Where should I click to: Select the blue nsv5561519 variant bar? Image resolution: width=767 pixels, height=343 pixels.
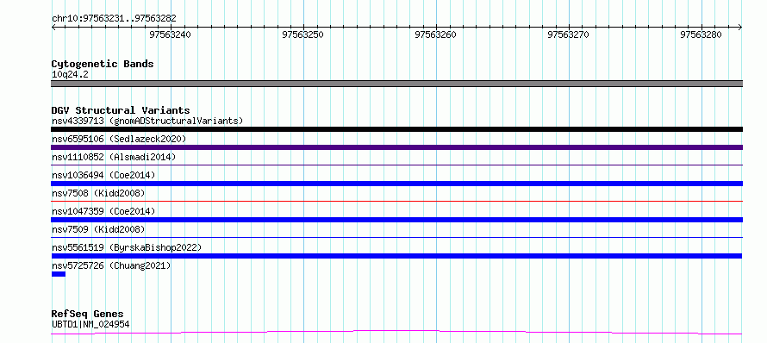point(396,256)
